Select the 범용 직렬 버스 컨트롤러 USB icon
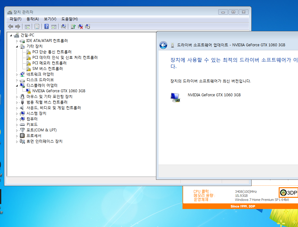298x227 pixels. pyautogui.click(x=22, y=102)
